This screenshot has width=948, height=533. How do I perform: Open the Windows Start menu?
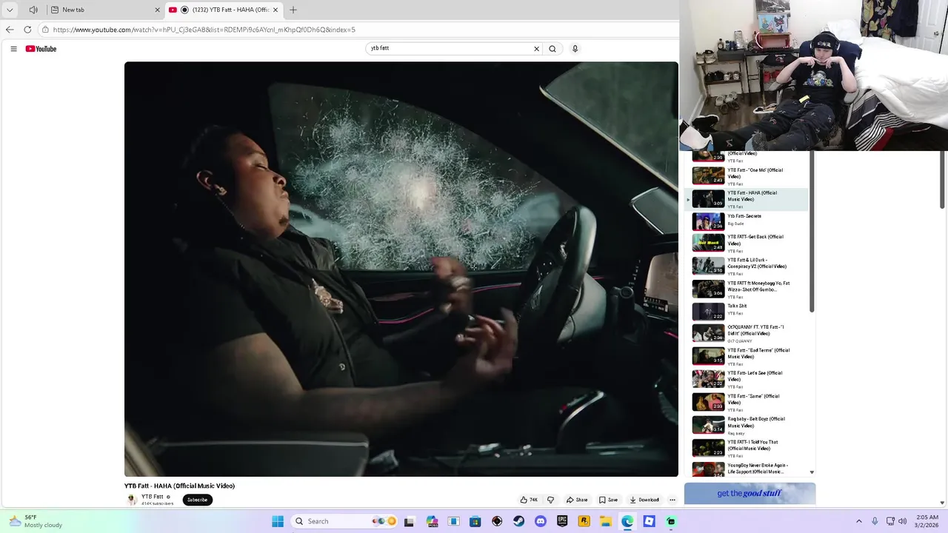[x=278, y=521]
